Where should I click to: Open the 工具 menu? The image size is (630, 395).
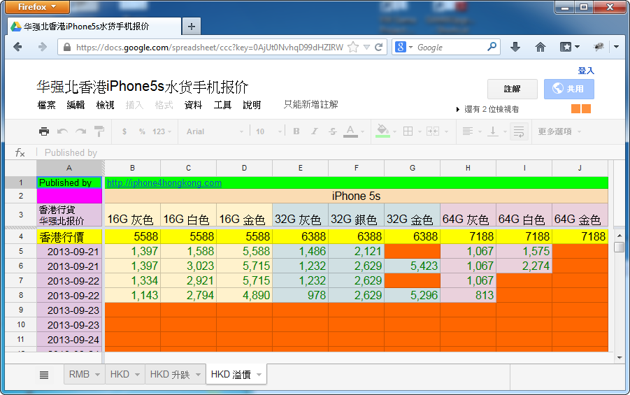coord(222,105)
